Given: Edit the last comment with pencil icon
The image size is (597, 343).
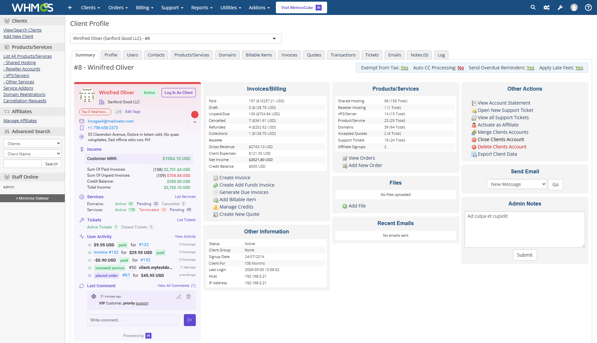Looking at the screenshot, I should click(x=179, y=297).
